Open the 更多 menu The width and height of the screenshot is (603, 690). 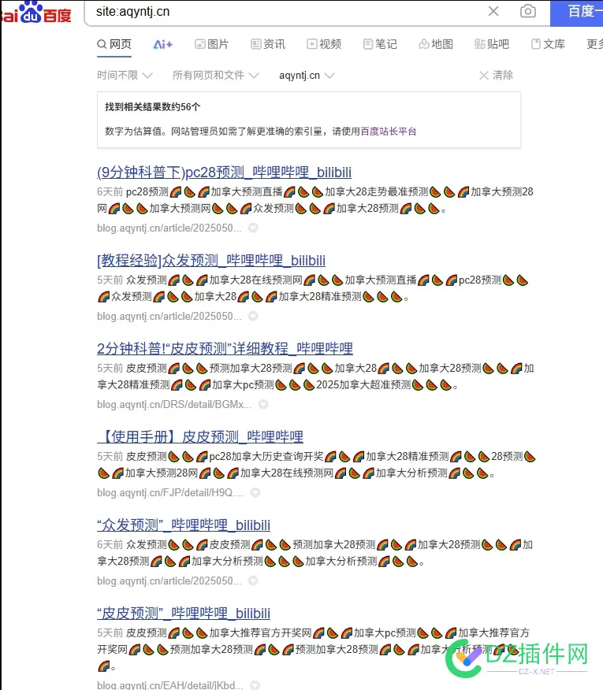point(594,44)
